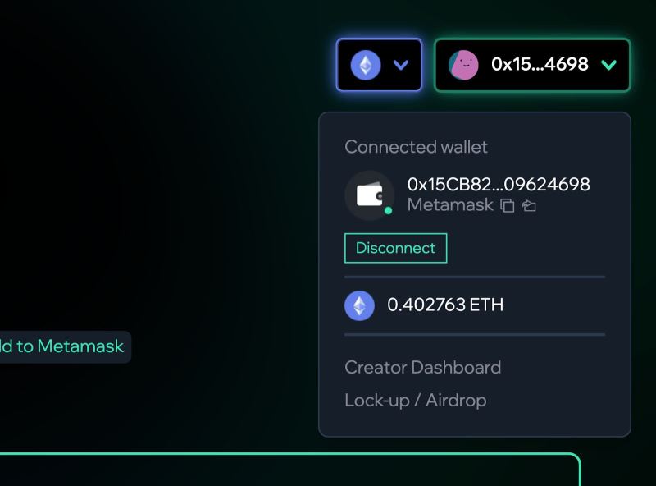656x486 pixels.
Task: Click the green-outlined panel at bottom
Action: [290, 470]
